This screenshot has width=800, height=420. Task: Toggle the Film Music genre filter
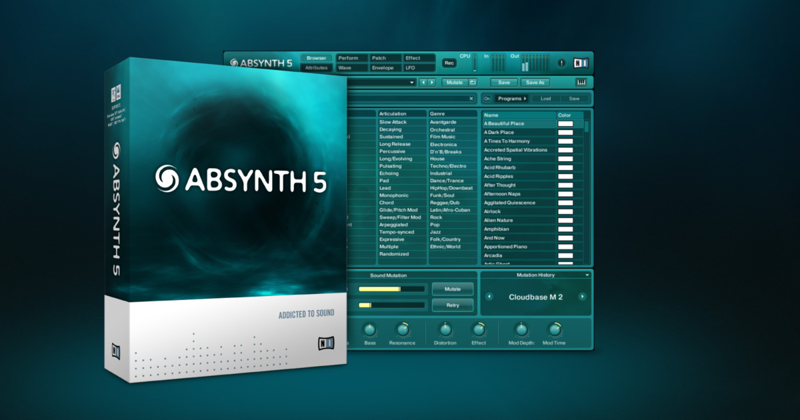click(x=453, y=137)
